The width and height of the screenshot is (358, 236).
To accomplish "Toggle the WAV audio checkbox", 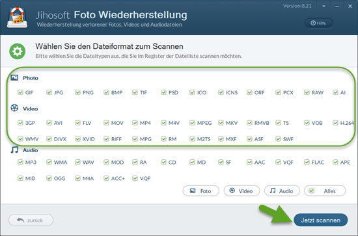I will tap(77, 162).
